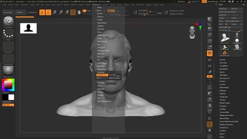Toggle Perspective (Persp) view

[210, 53]
